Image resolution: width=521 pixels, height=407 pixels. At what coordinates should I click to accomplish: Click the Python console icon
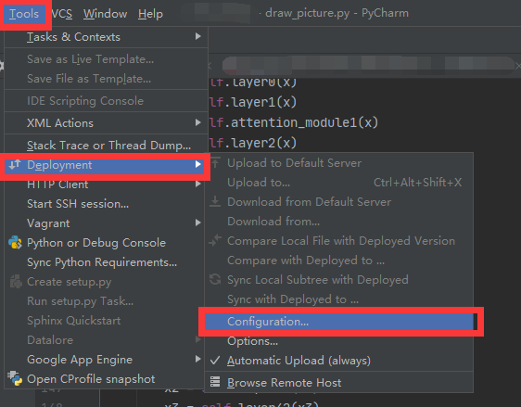(15, 243)
